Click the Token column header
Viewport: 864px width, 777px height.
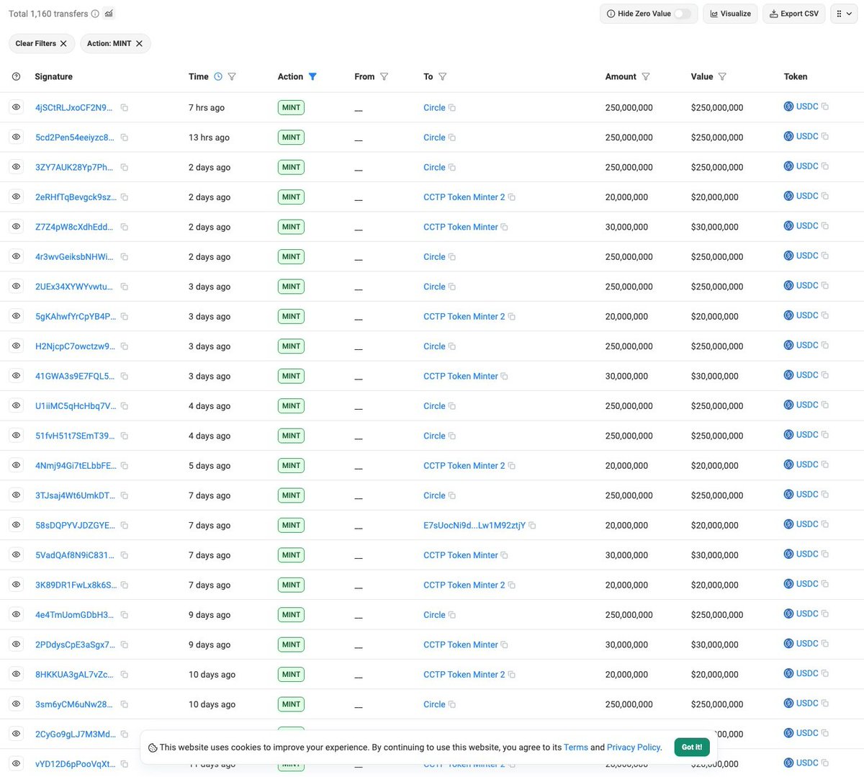click(796, 76)
